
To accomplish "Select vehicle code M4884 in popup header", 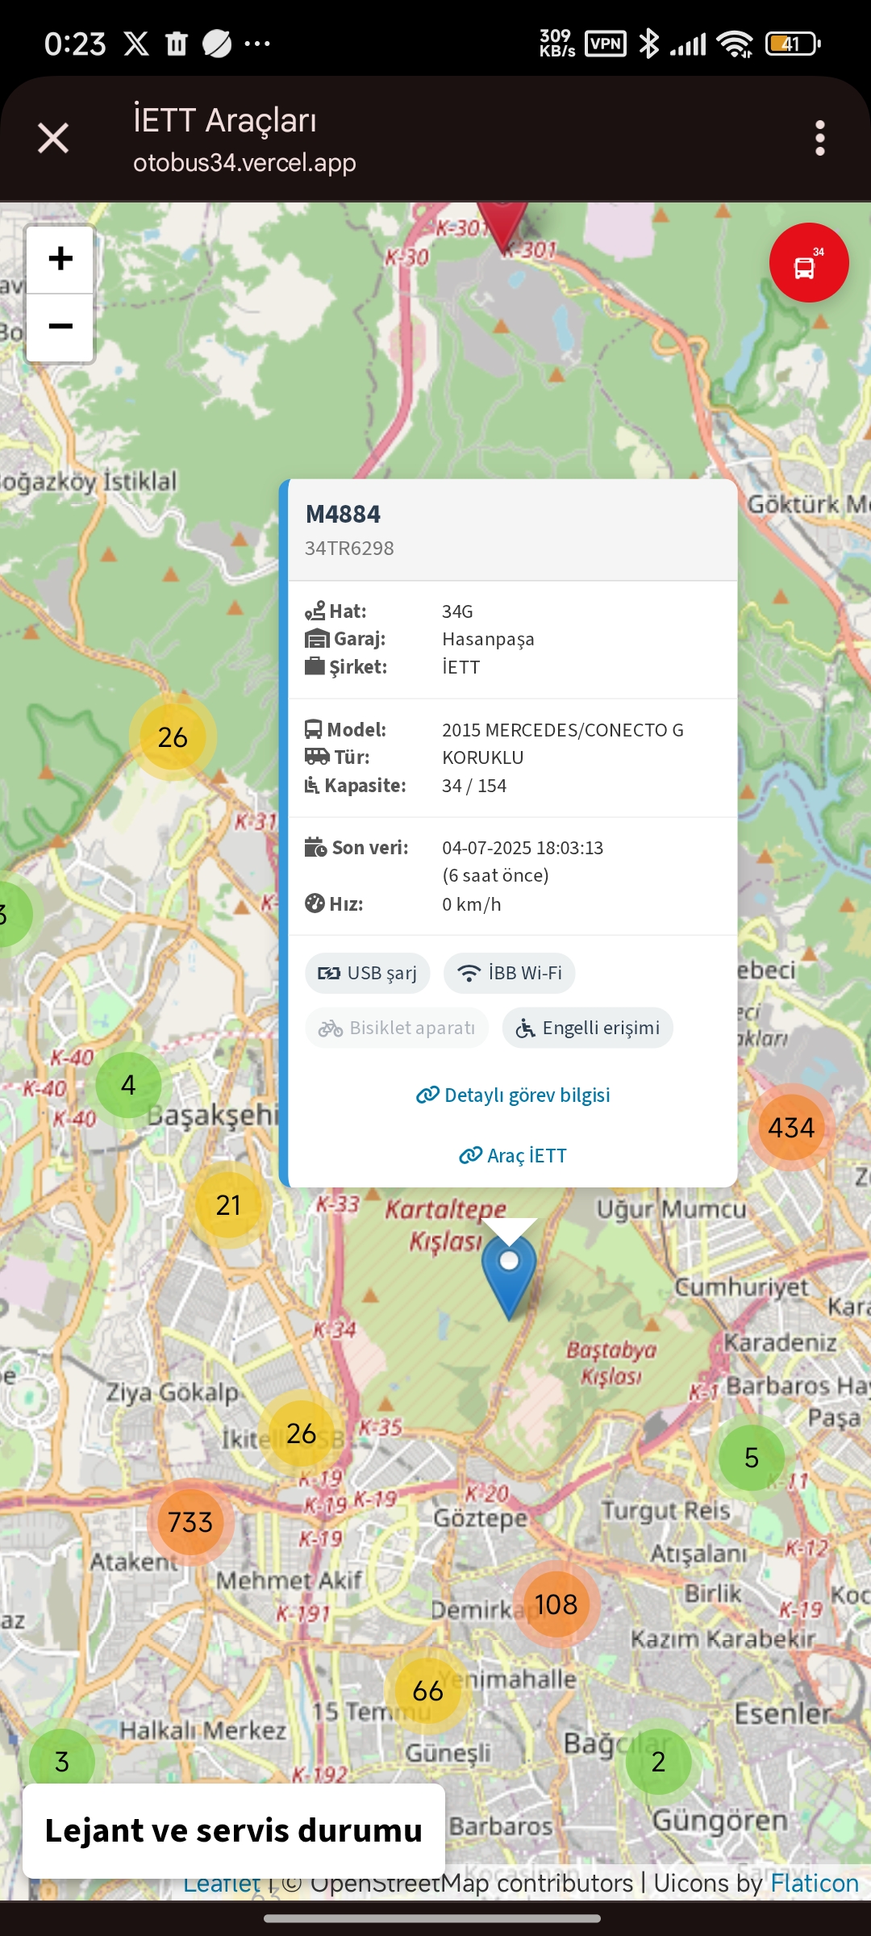I will (343, 514).
